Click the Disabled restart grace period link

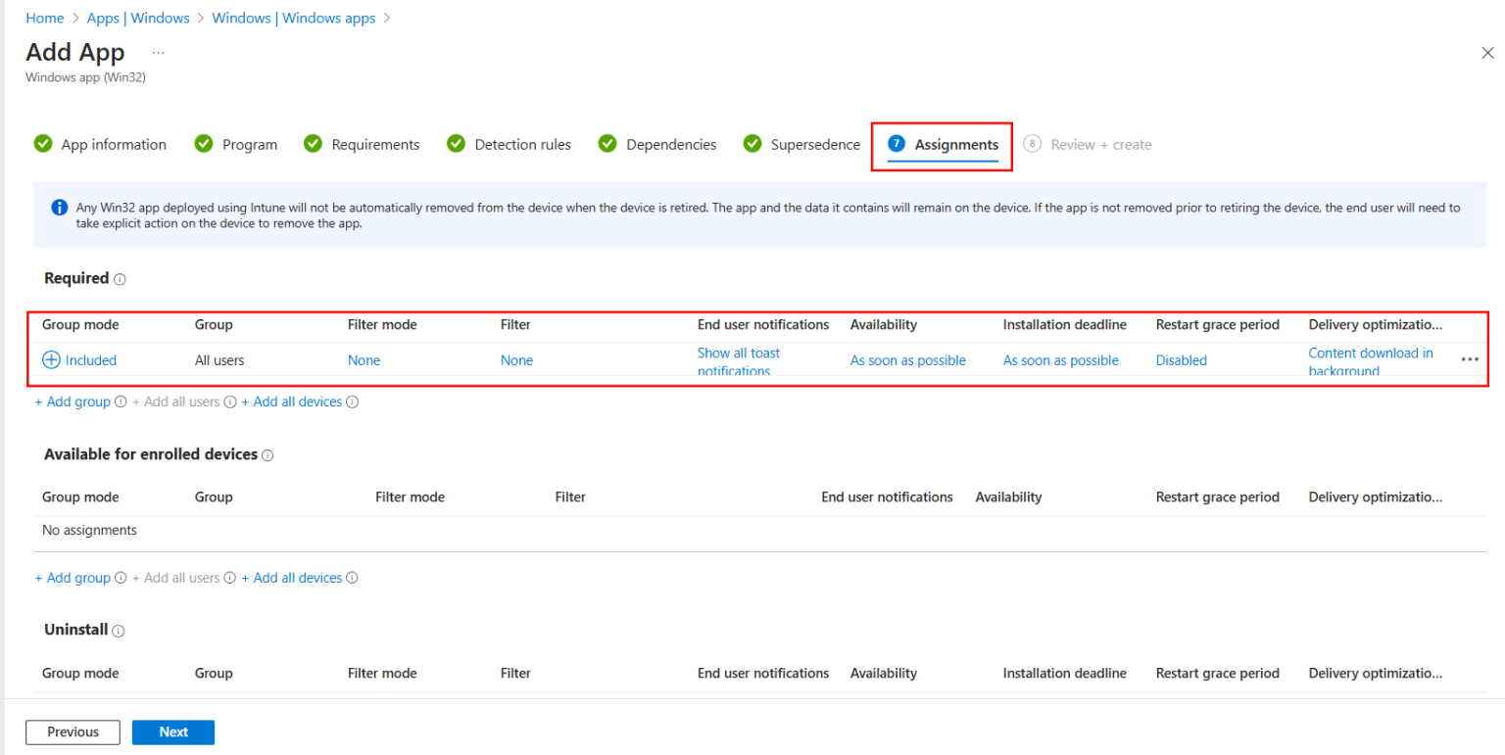tap(1181, 360)
